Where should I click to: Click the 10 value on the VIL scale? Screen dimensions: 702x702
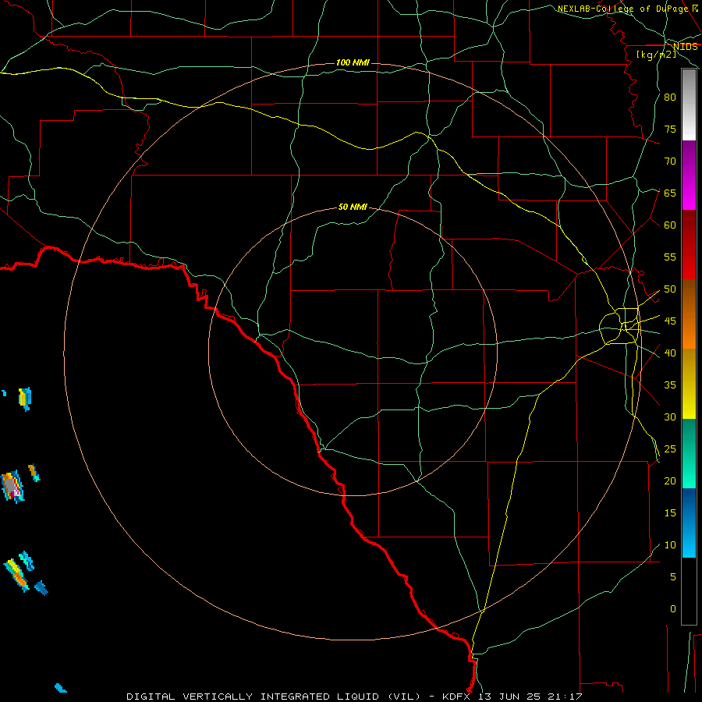(670, 545)
